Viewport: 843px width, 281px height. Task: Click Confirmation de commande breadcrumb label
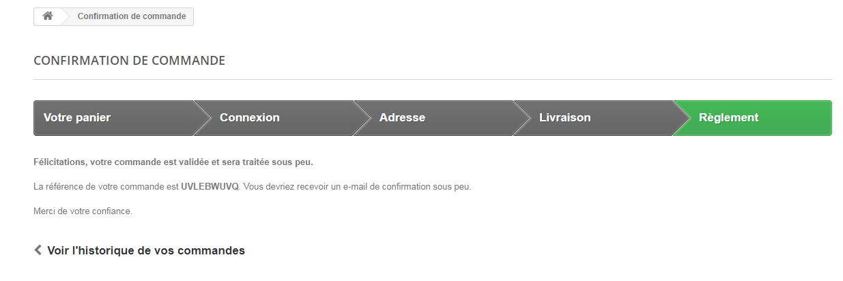coord(132,16)
